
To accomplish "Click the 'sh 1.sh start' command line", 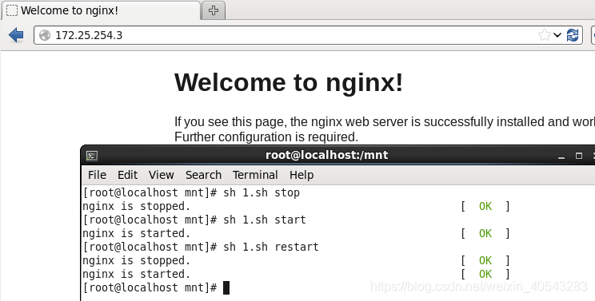I will click(x=194, y=220).
